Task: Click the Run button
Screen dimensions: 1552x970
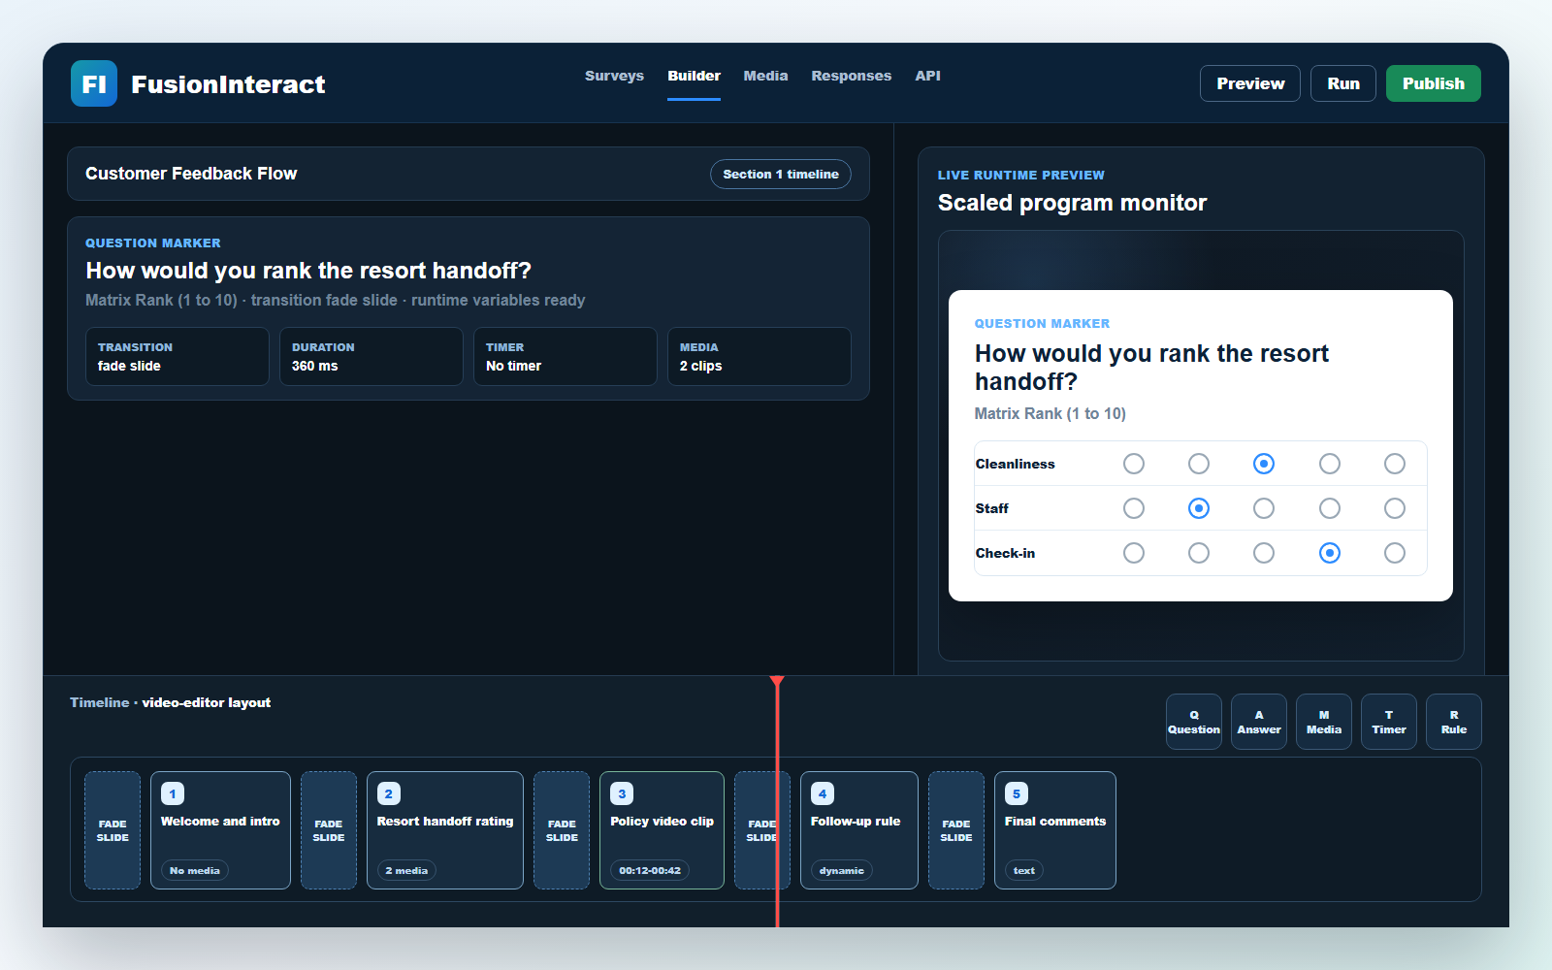Action: (1343, 83)
